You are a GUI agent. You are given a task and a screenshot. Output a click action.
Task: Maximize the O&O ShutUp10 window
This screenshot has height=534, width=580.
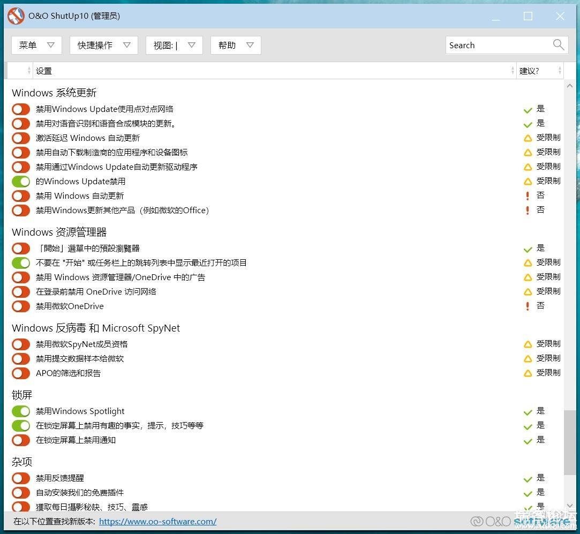click(x=528, y=16)
